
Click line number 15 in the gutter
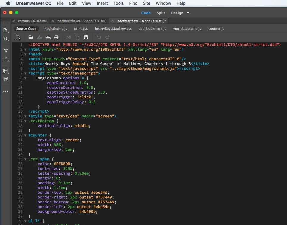pos(20,111)
